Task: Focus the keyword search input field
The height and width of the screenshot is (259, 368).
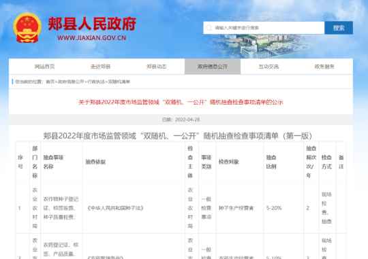Action: pos(264,28)
